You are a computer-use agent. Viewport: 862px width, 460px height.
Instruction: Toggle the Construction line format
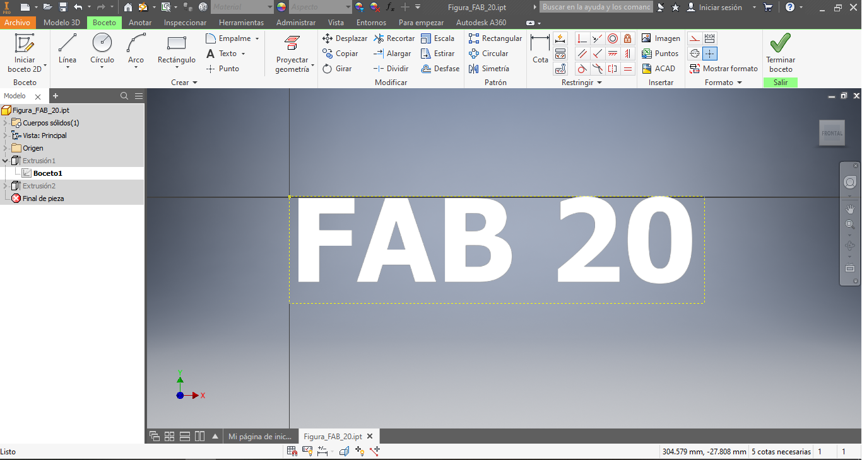695,38
